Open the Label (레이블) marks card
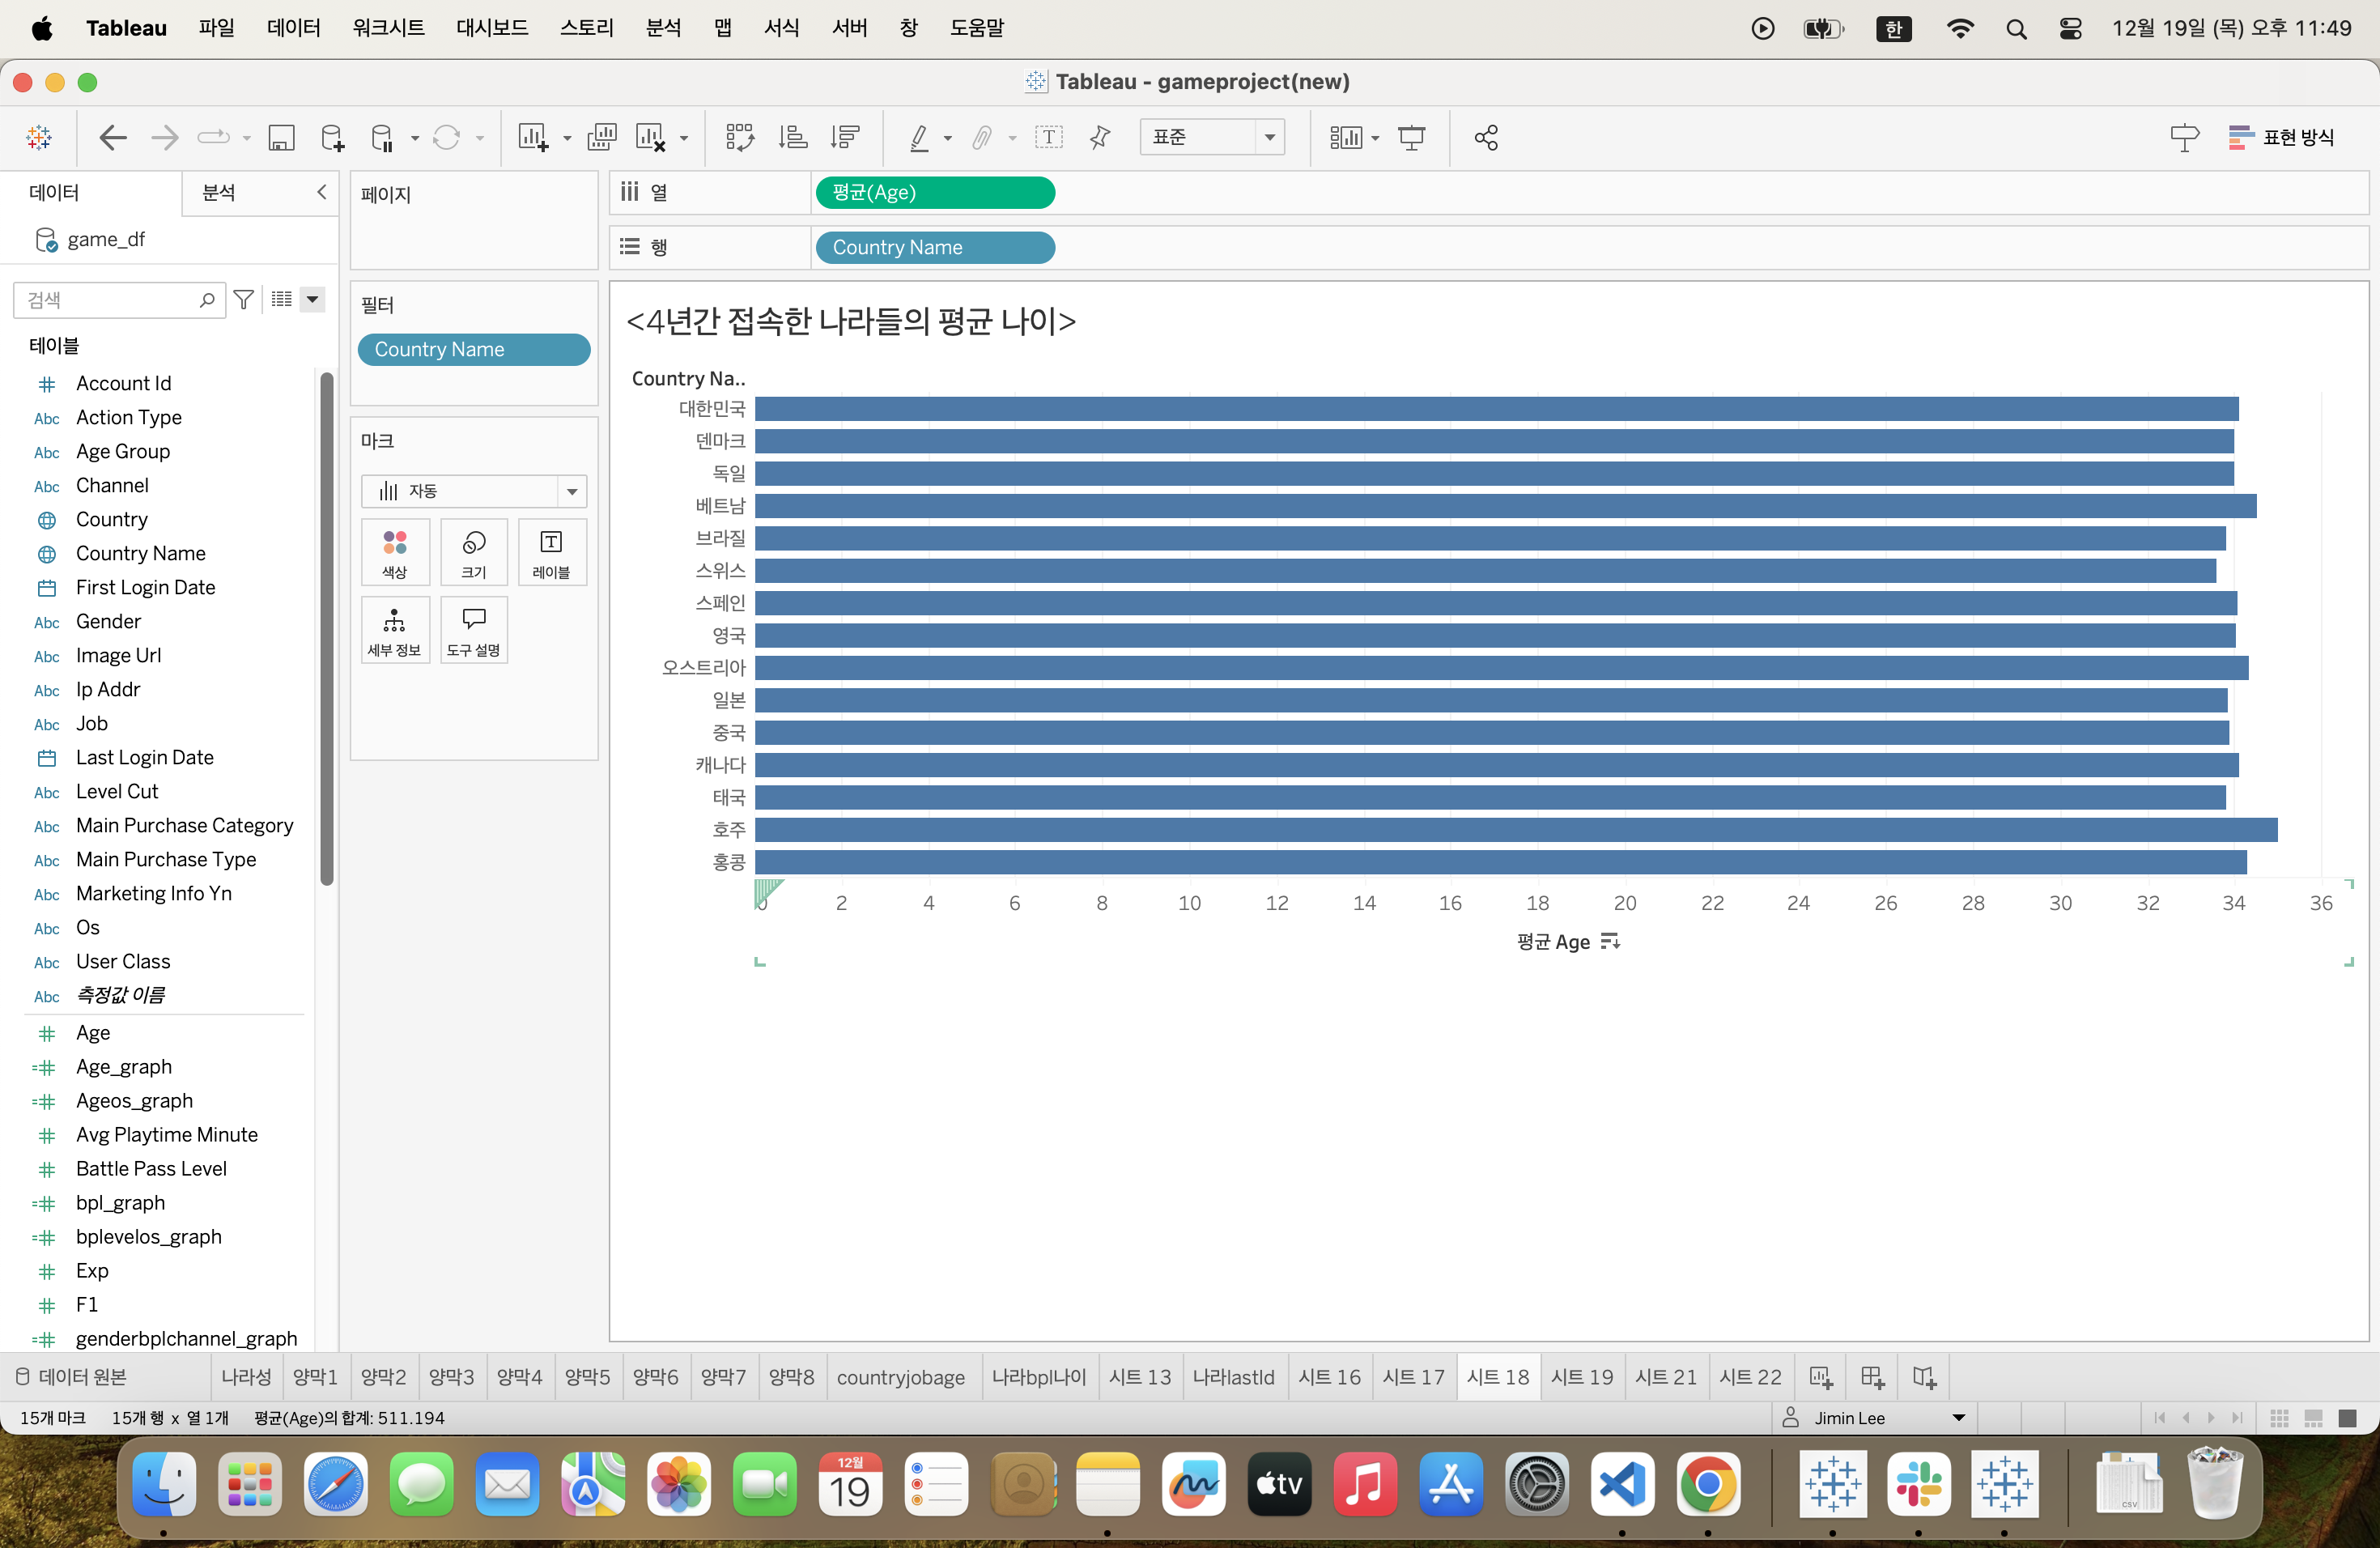Screen dimensions: 2380x1548 coord(551,551)
